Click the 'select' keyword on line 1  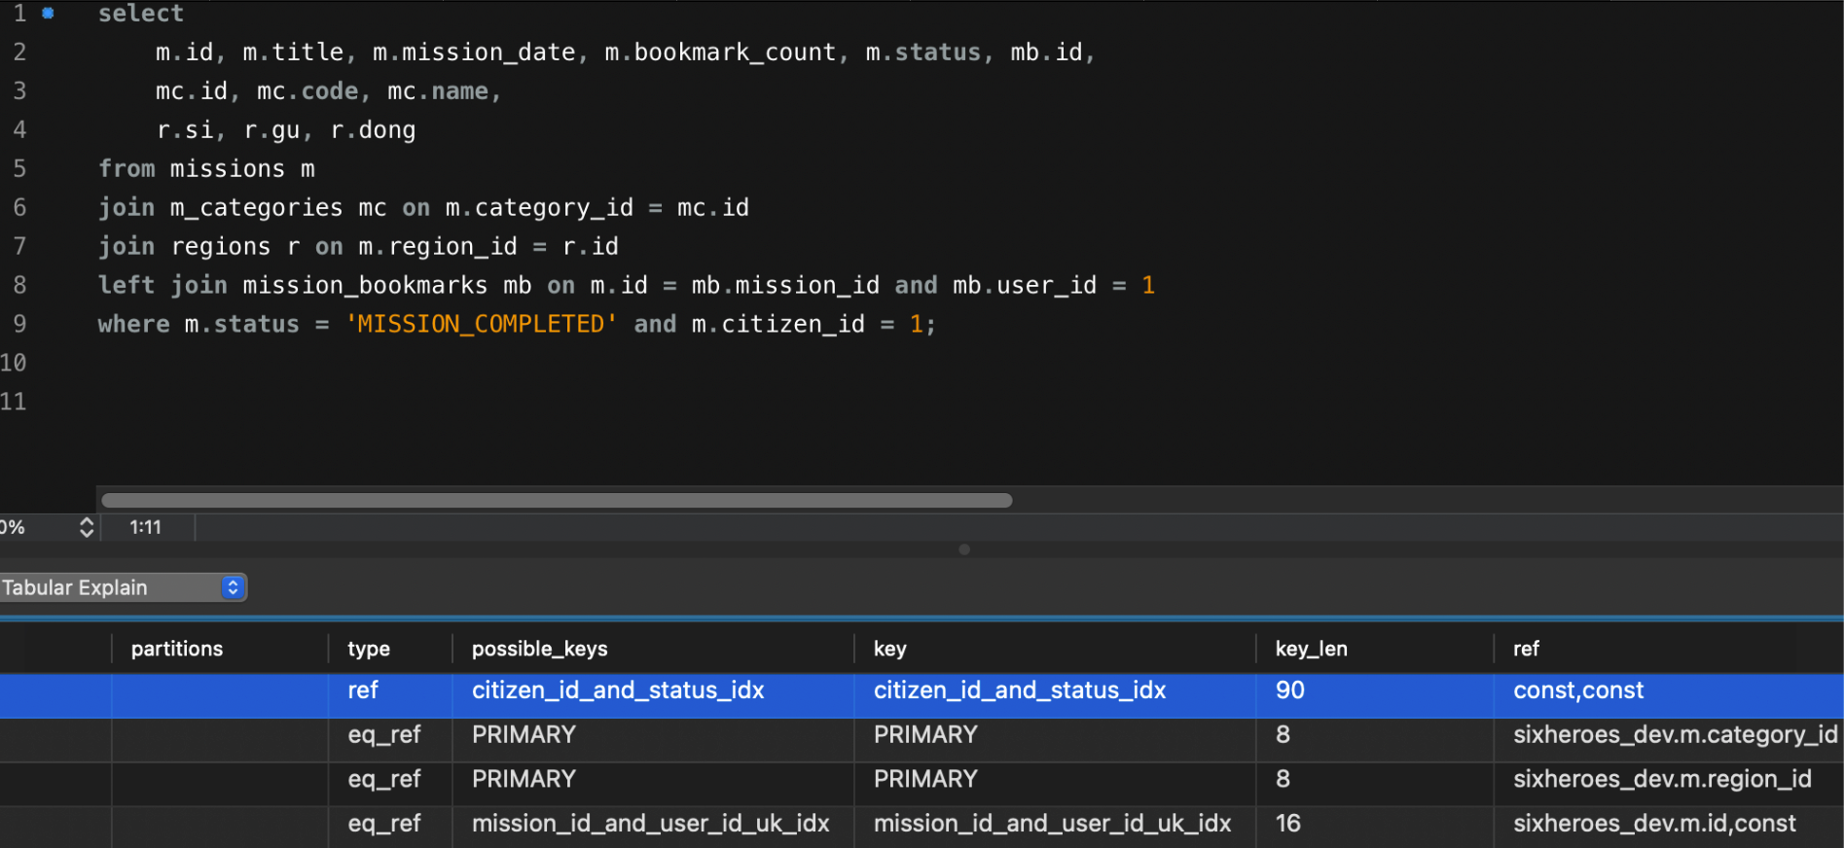point(141,14)
